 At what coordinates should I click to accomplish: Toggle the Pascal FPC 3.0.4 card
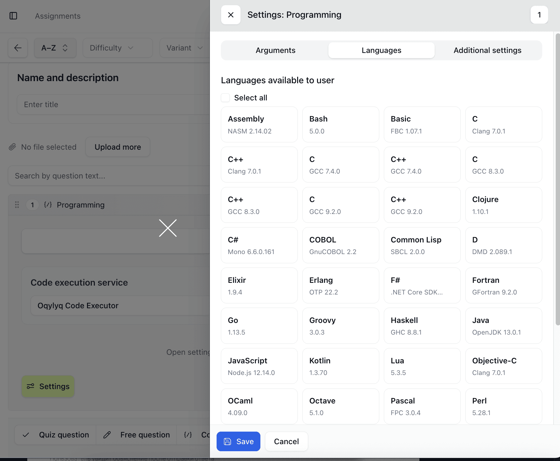[422, 406]
